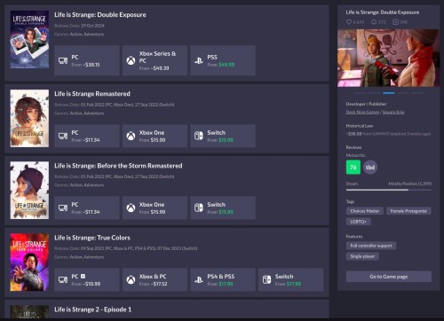The width and height of the screenshot is (444, 321).
Task: Open PS4 & PS5 offers for True Colors
Action: pyautogui.click(x=223, y=279)
